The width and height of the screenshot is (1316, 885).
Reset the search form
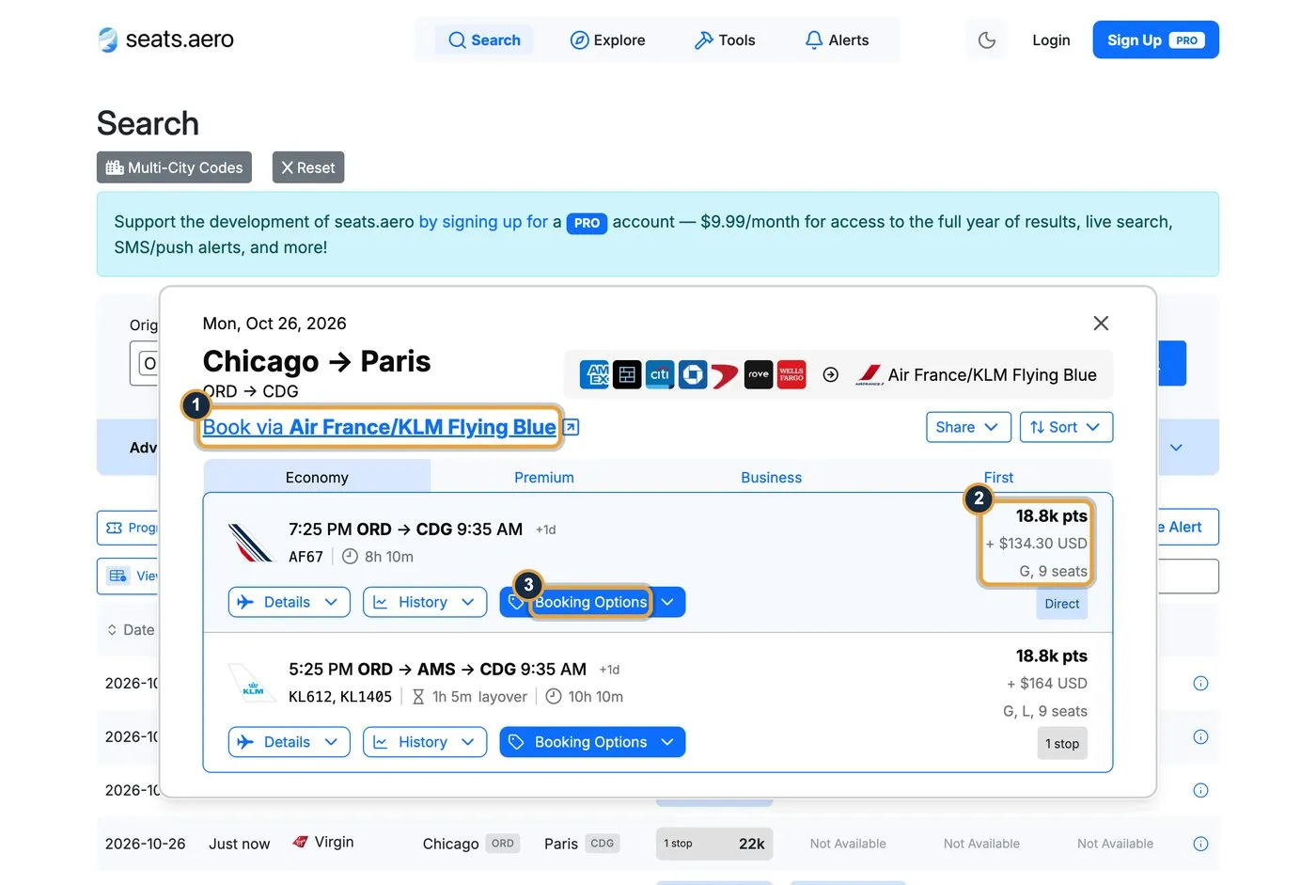308,167
